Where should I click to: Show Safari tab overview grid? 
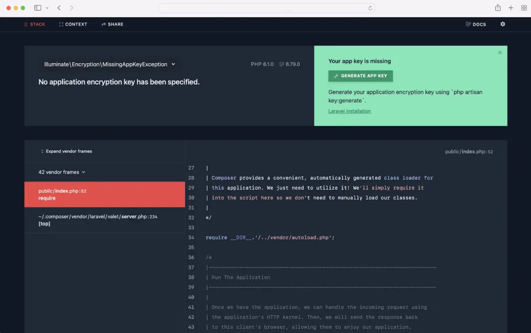coord(524,8)
